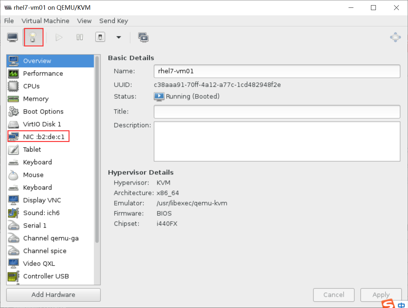Screen dimensions: 408x308
Task: Apply the configuration changes
Action: pos(381,295)
